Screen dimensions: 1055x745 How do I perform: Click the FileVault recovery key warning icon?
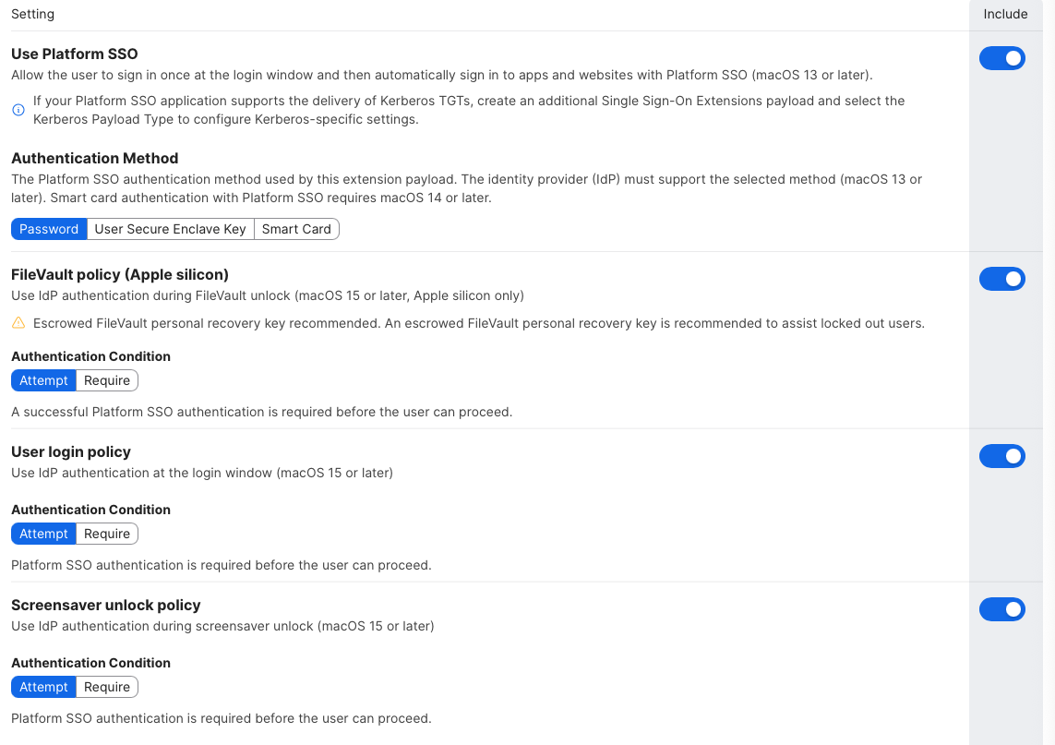pos(18,323)
